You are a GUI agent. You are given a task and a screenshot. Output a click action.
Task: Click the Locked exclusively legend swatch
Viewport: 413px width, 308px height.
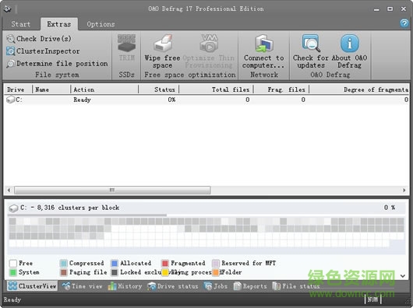(115, 272)
